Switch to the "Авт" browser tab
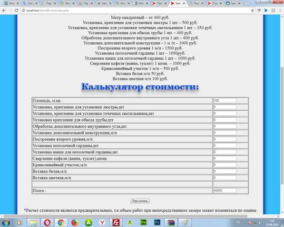Screen dimensions: 284x227 point(104,3)
